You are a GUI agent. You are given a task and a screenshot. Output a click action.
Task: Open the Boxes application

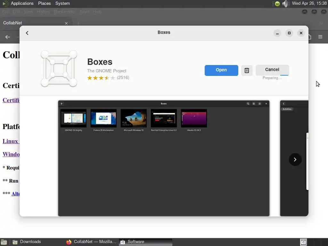pos(221,70)
